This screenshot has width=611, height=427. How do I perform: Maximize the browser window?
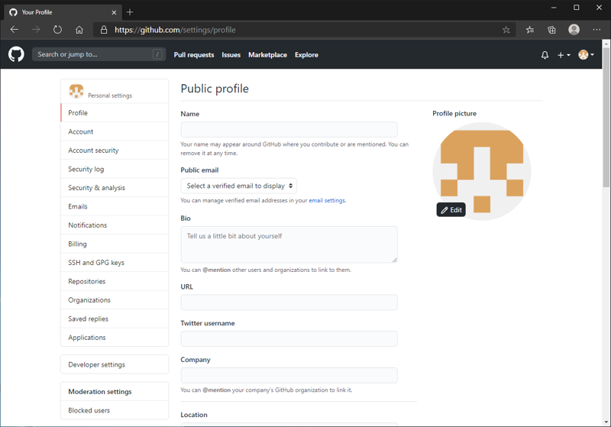click(577, 8)
